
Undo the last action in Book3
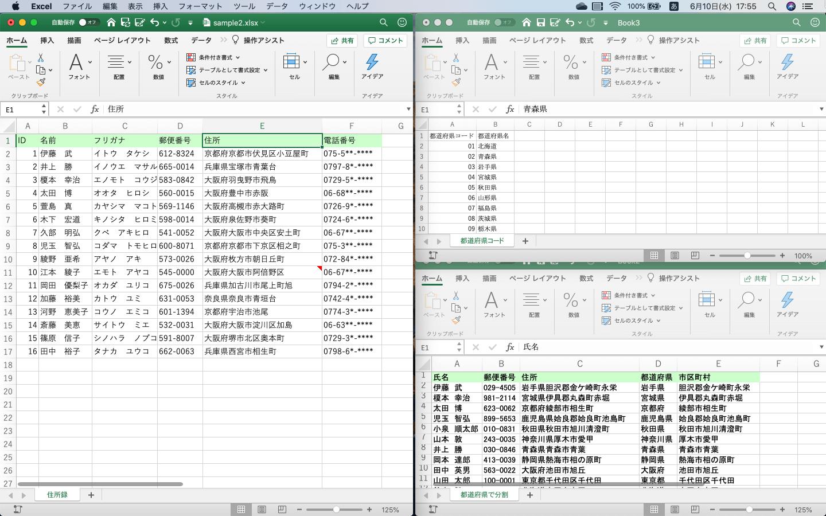[x=570, y=22]
